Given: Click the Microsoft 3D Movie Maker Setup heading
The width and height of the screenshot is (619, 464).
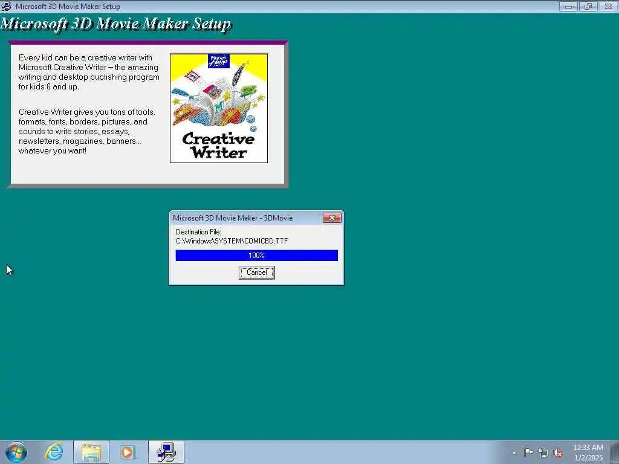Looking at the screenshot, I should point(115,24).
